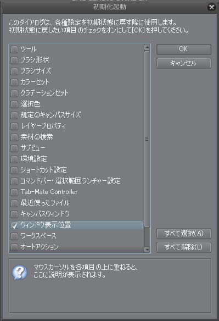Tick コマンドバー・選択範囲ランチャー設定 checkbox
Viewport: 219px width, 321px height.
click(14, 181)
